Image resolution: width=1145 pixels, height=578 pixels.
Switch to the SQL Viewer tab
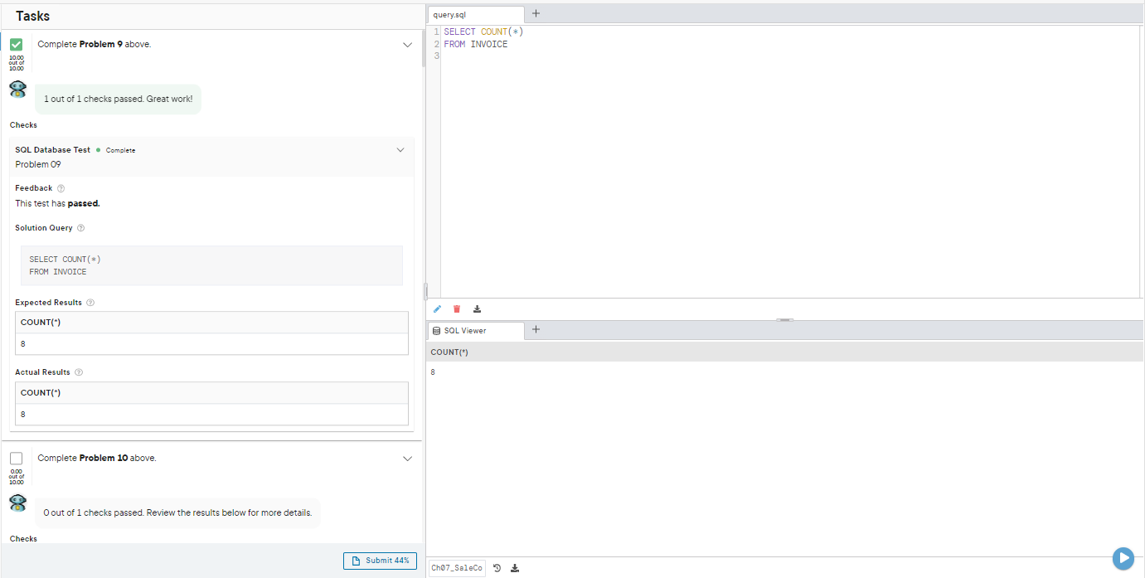(x=476, y=330)
